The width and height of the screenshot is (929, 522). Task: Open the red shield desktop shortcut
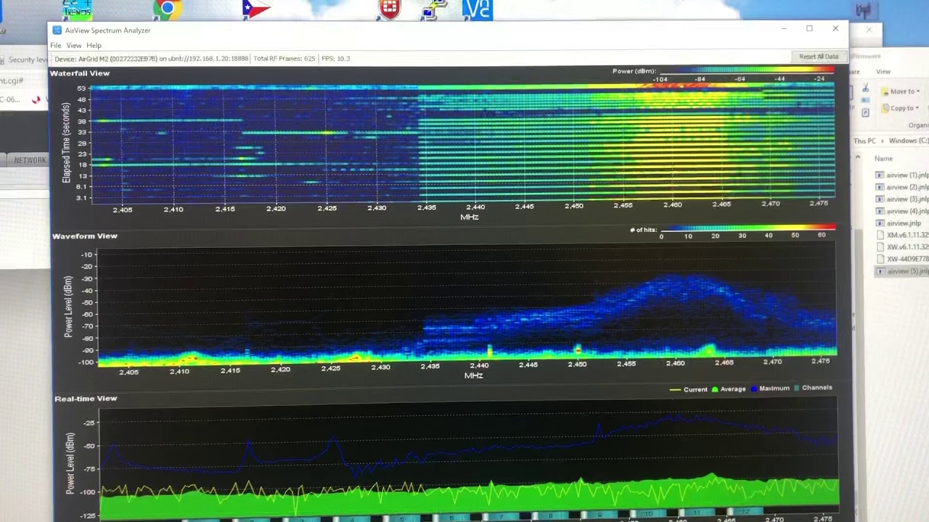[x=389, y=9]
